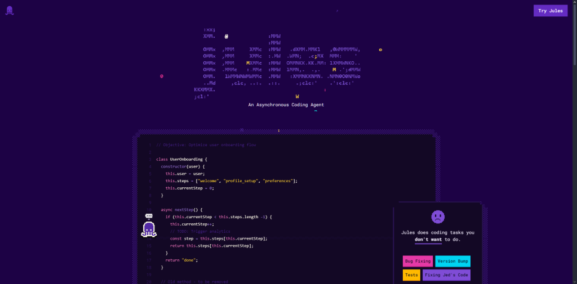Image resolution: width=577 pixels, height=284 pixels.
Task: Click the Try Jules button
Action: [550, 11]
